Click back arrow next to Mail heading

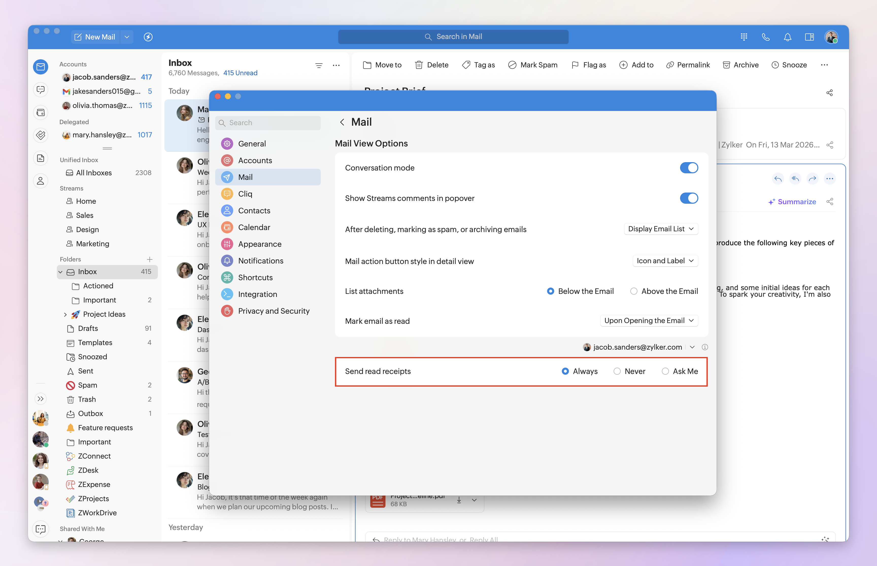click(x=342, y=122)
